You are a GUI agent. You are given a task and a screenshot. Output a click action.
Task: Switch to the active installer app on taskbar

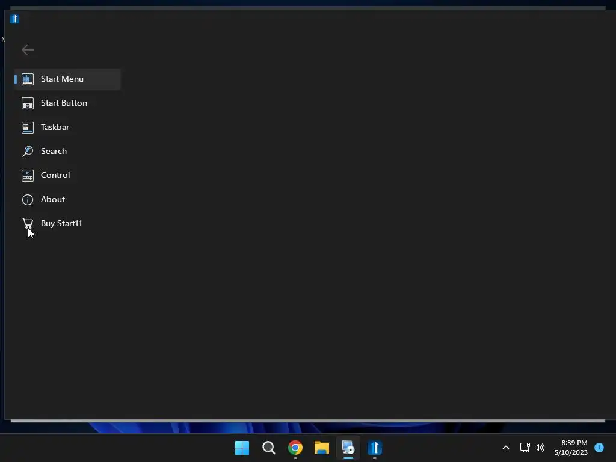[348, 448]
